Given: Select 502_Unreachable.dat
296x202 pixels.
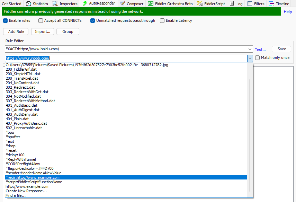Looking at the screenshot, I should pos(126,128).
